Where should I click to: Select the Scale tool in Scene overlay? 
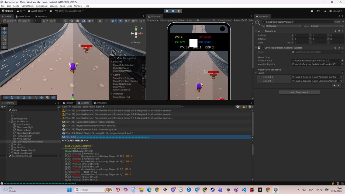point(4,40)
